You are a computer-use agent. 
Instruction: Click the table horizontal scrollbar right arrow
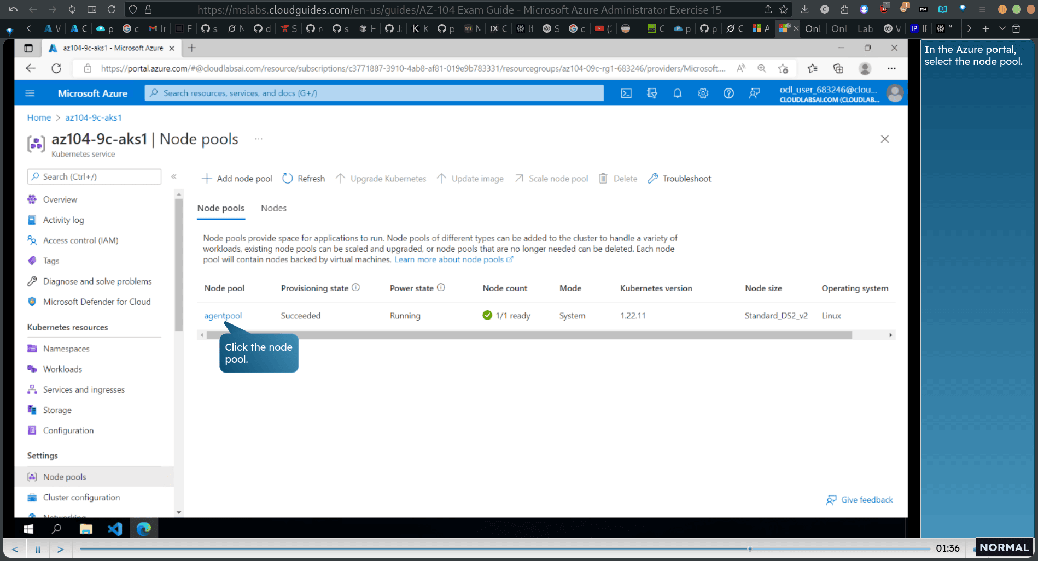(x=890, y=335)
